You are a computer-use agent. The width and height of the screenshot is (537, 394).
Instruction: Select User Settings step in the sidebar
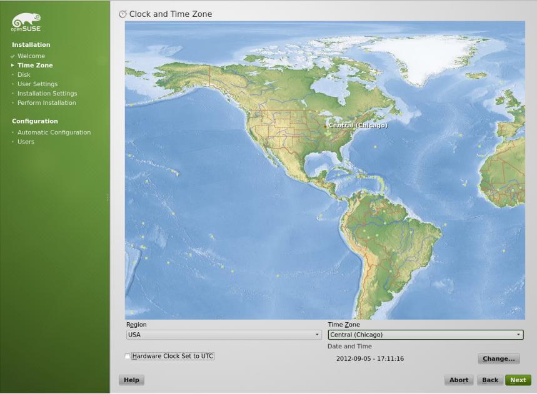pyautogui.click(x=38, y=84)
